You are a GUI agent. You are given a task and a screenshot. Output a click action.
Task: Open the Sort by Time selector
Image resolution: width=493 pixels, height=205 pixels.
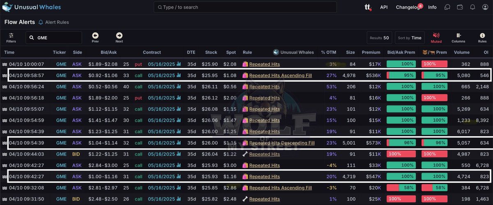(409, 38)
